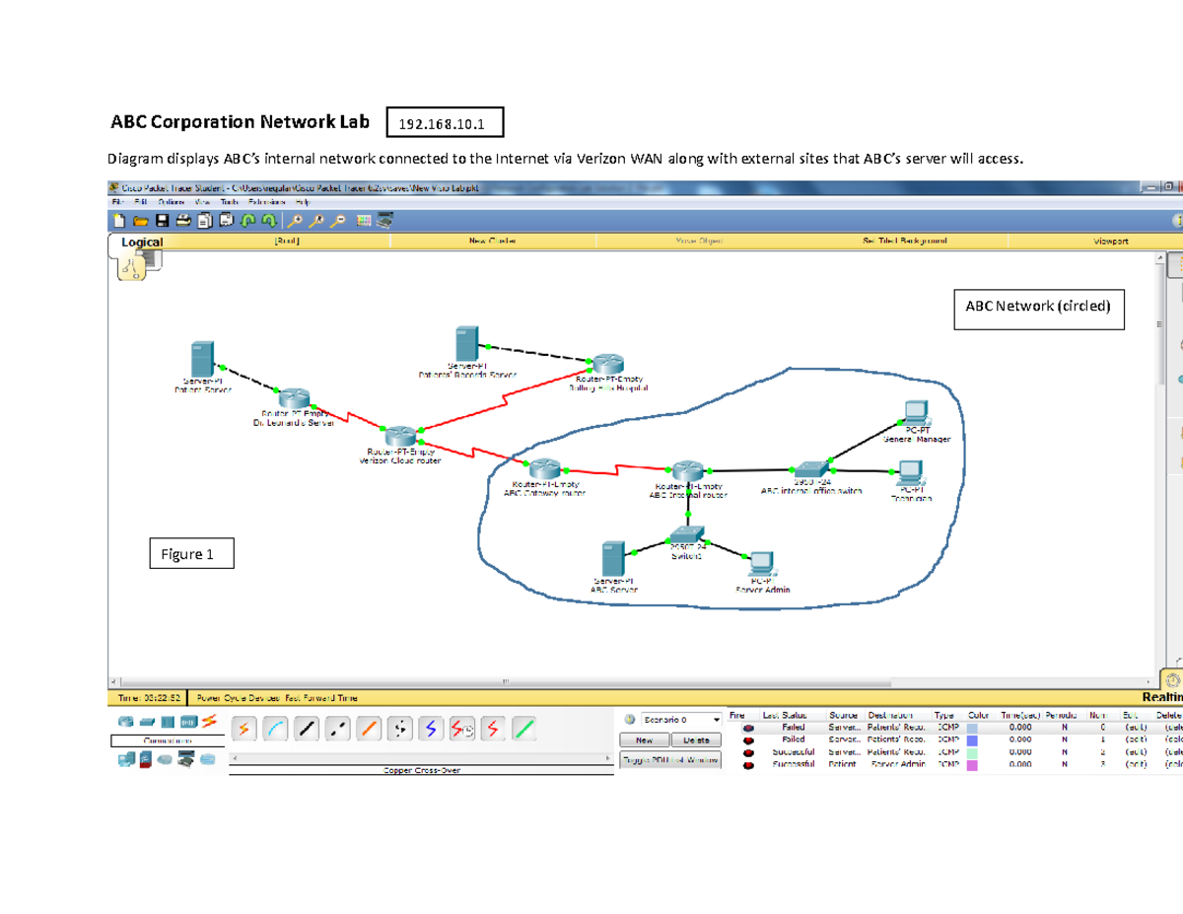The image size is (1183, 914).
Task: Click Toggle PDU List Window
Action: click(x=669, y=759)
